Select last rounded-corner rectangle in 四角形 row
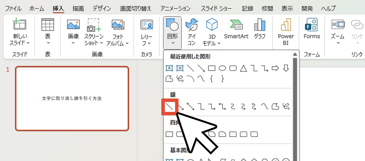Screen dimensions: 365x161 pos(254,134)
